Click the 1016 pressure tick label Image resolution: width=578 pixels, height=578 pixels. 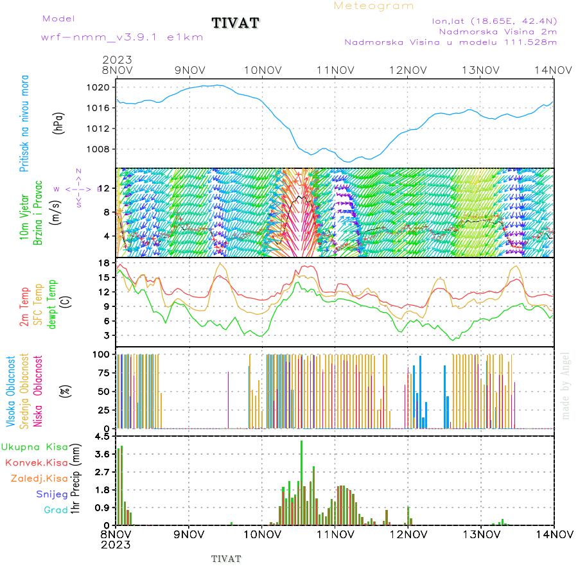98,108
